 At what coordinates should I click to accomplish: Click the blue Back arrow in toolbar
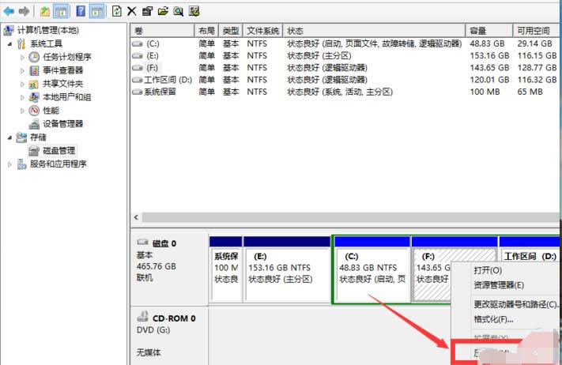point(9,11)
